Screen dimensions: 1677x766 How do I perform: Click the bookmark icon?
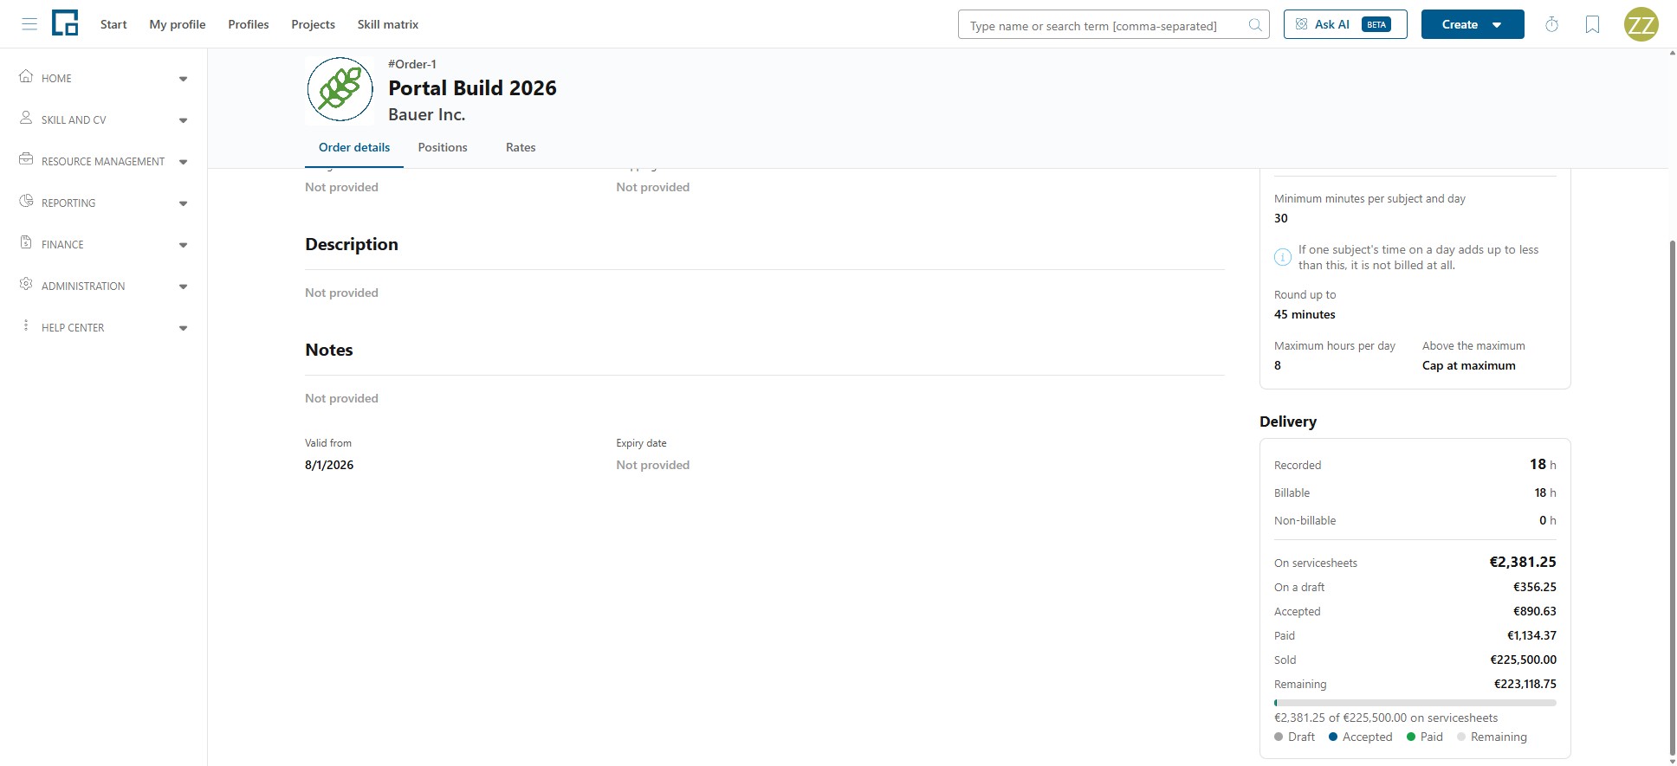click(x=1592, y=24)
